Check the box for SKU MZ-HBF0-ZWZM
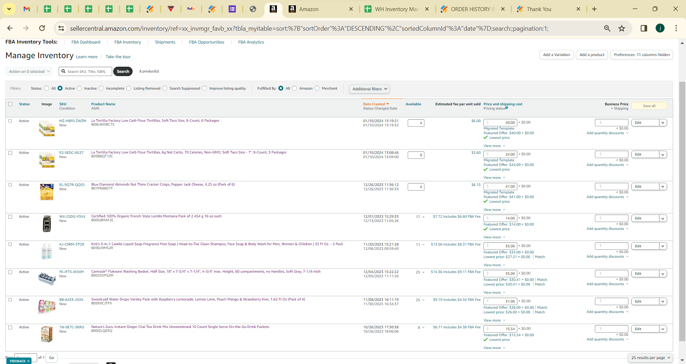 pos(10,121)
